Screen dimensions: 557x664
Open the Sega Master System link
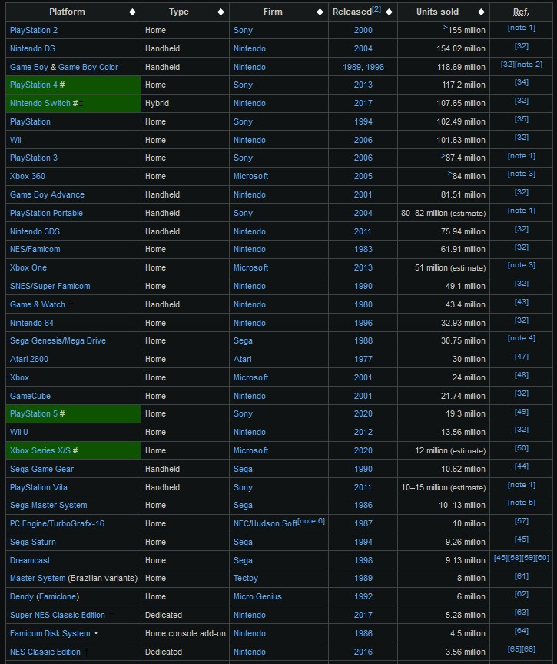pos(48,505)
